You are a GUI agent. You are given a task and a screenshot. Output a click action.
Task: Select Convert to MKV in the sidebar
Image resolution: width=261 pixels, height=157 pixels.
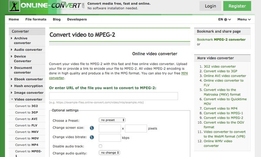27,132
